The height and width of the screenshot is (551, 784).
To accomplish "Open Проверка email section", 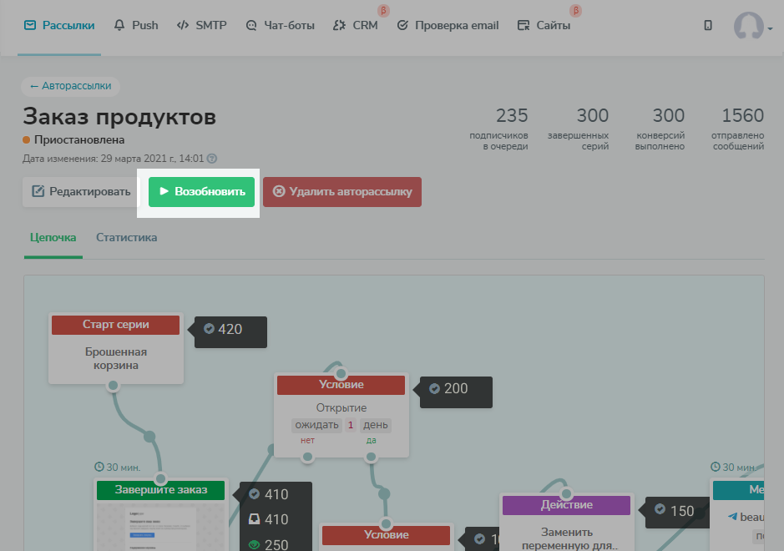I will coord(448,25).
